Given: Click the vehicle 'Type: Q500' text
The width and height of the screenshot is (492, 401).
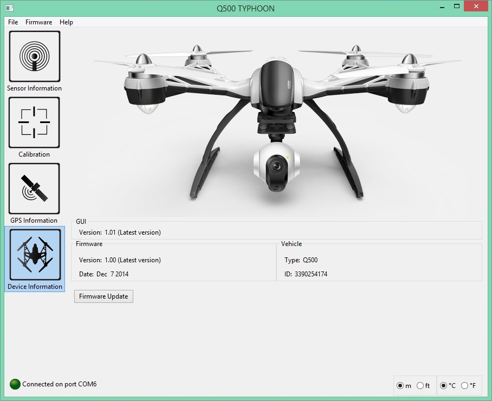Looking at the screenshot, I should click(x=301, y=260).
